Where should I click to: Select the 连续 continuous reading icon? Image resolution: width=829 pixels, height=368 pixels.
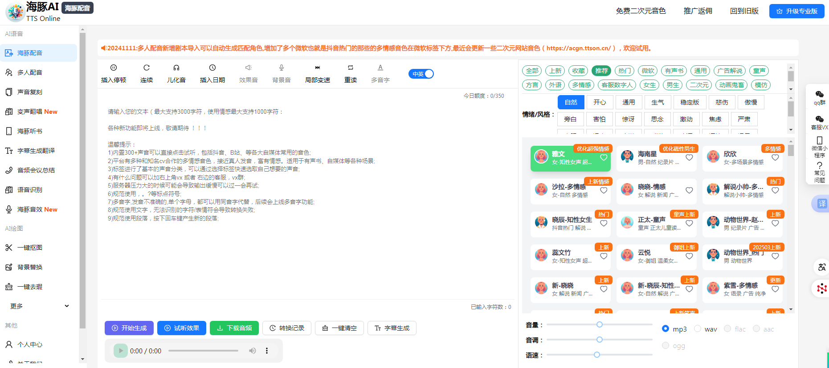[147, 68]
